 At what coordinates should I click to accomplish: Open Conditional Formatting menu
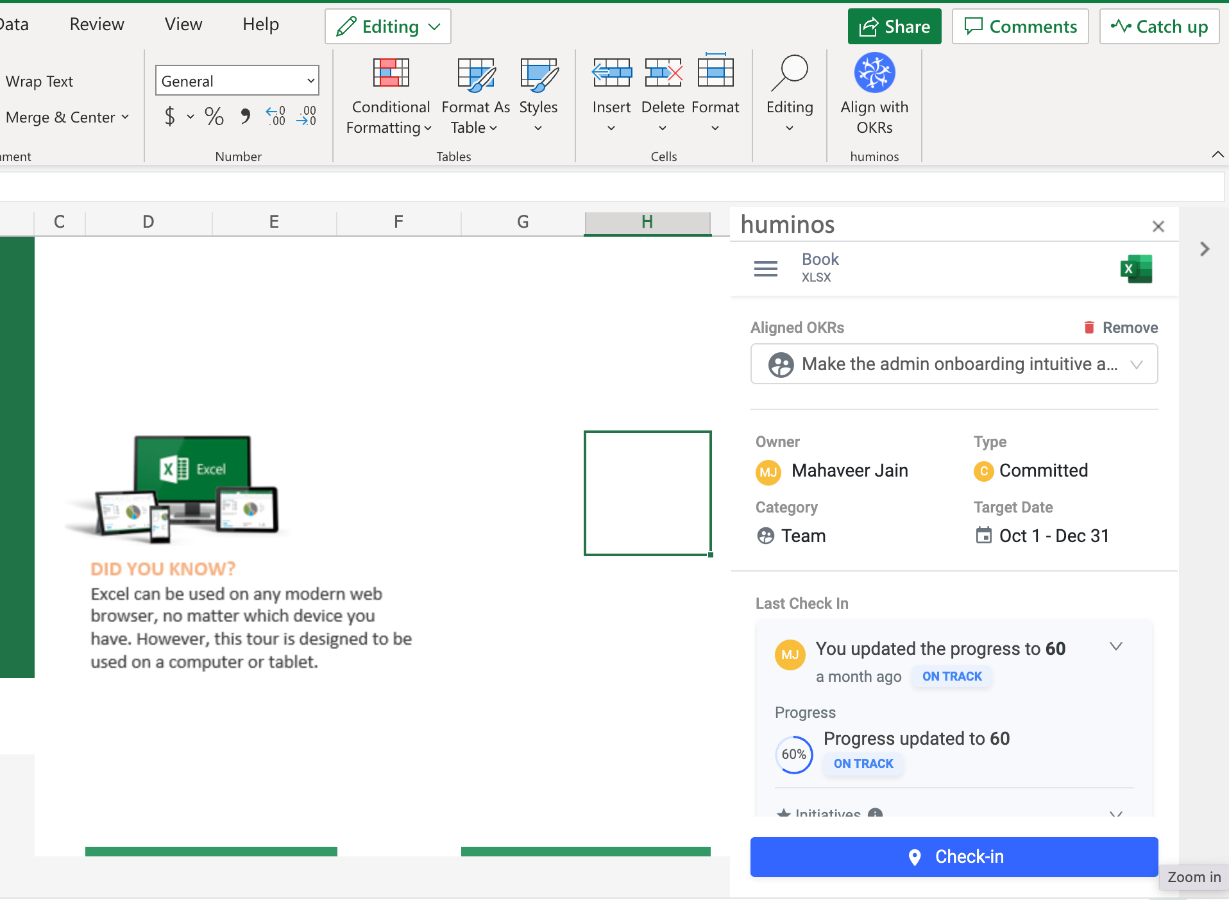pyautogui.click(x=389, y=96)
